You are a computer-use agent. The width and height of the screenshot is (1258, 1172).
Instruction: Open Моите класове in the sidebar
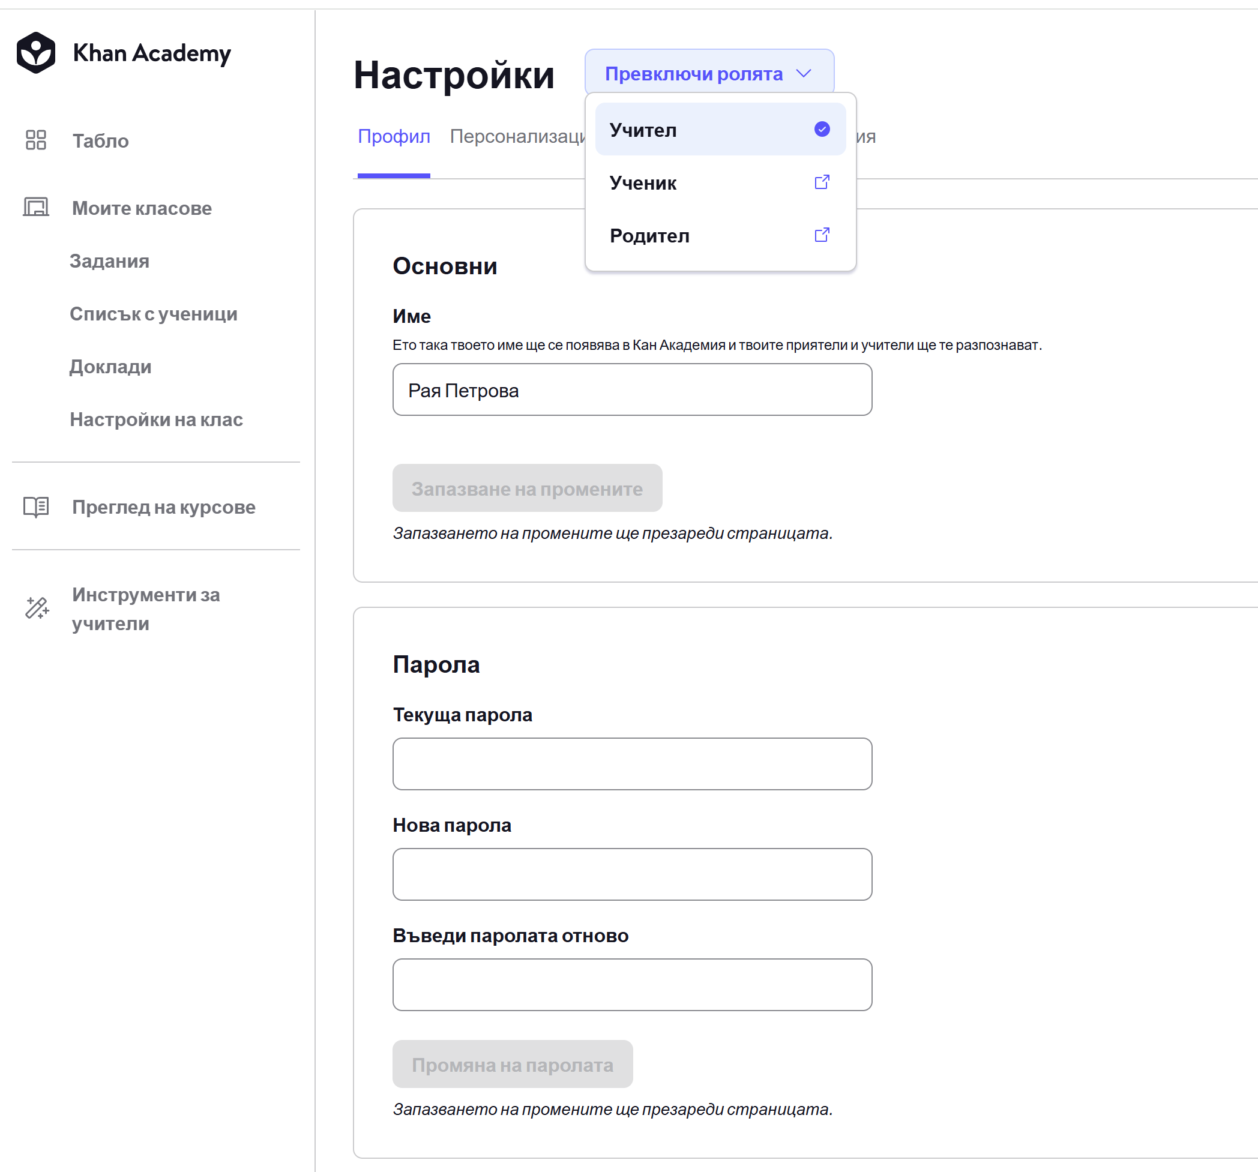(x=142, y=208)
